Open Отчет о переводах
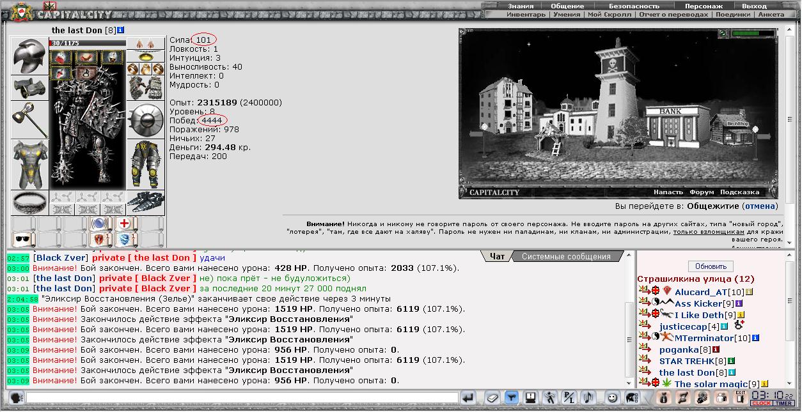The height and width of the screenshot is (412, 802). coord(673,14)
